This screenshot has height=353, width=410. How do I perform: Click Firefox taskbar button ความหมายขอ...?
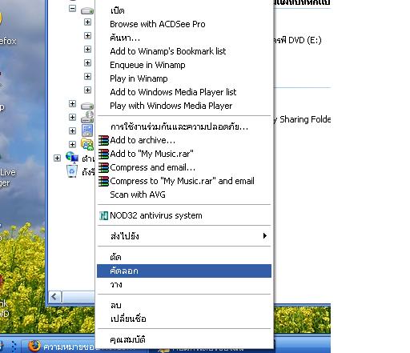[x=58, y=347]
